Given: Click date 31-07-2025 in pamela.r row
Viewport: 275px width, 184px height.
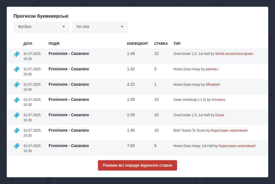Looking at the screenshot, I should [x=32, y=69].
